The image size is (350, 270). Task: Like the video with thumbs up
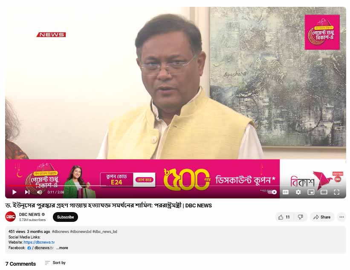click(284, 217)
